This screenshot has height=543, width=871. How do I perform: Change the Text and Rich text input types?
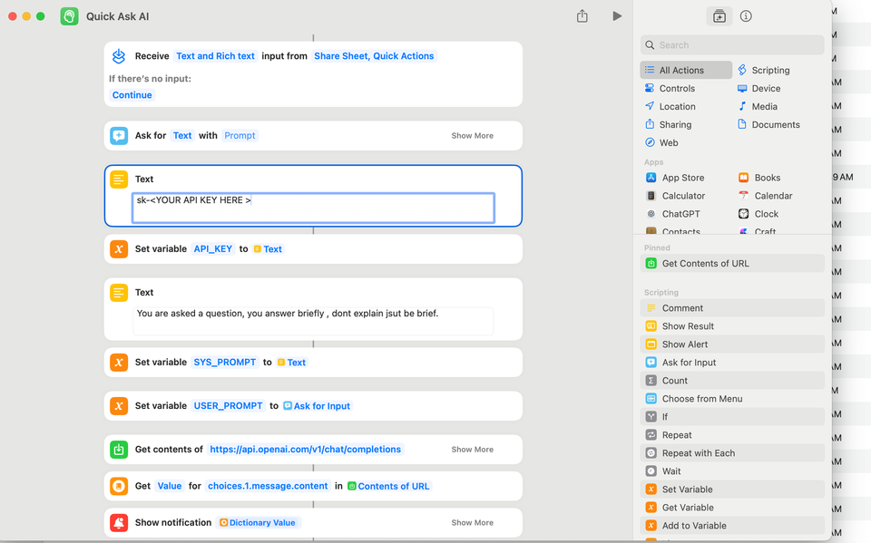click(215, 55)
